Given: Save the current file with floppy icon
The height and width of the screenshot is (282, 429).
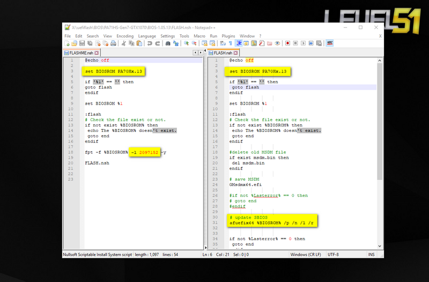Looking at the screenshot, I should tap(82, 43).
